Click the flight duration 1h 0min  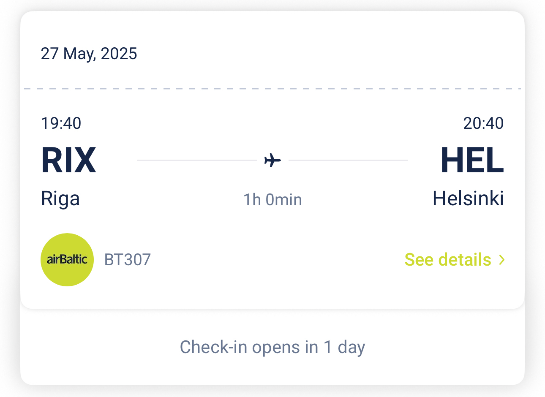tap(272, 200)
